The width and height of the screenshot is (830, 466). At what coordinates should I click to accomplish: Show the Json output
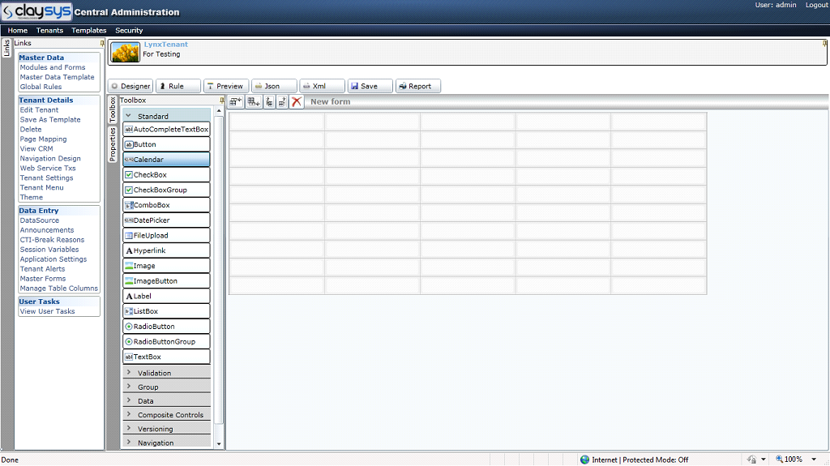(274, 86)
